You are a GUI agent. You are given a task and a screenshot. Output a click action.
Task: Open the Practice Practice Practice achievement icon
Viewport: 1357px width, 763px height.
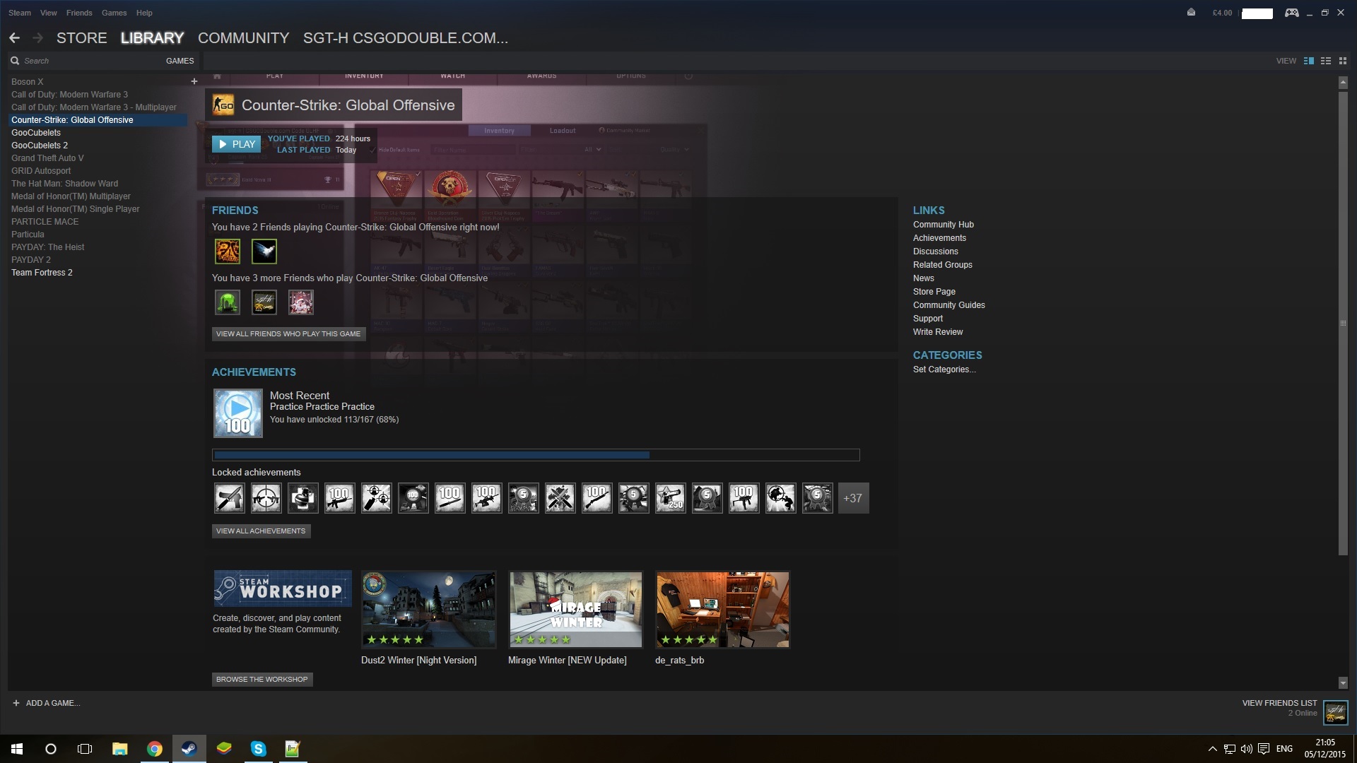pos(238,413)
